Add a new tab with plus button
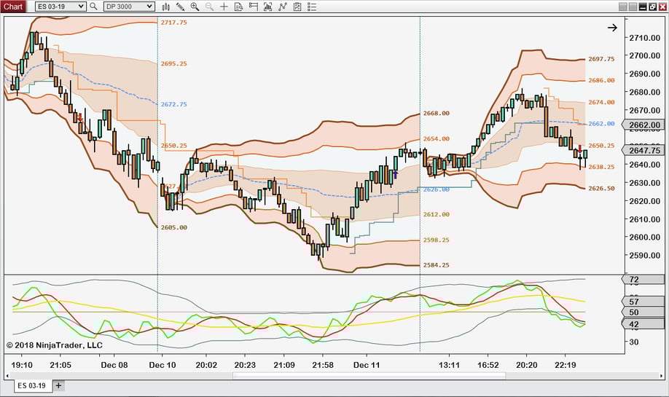Image resolution: width=669 pixels, height=397 pixels. pyautogui.click(x=59, y=385)
